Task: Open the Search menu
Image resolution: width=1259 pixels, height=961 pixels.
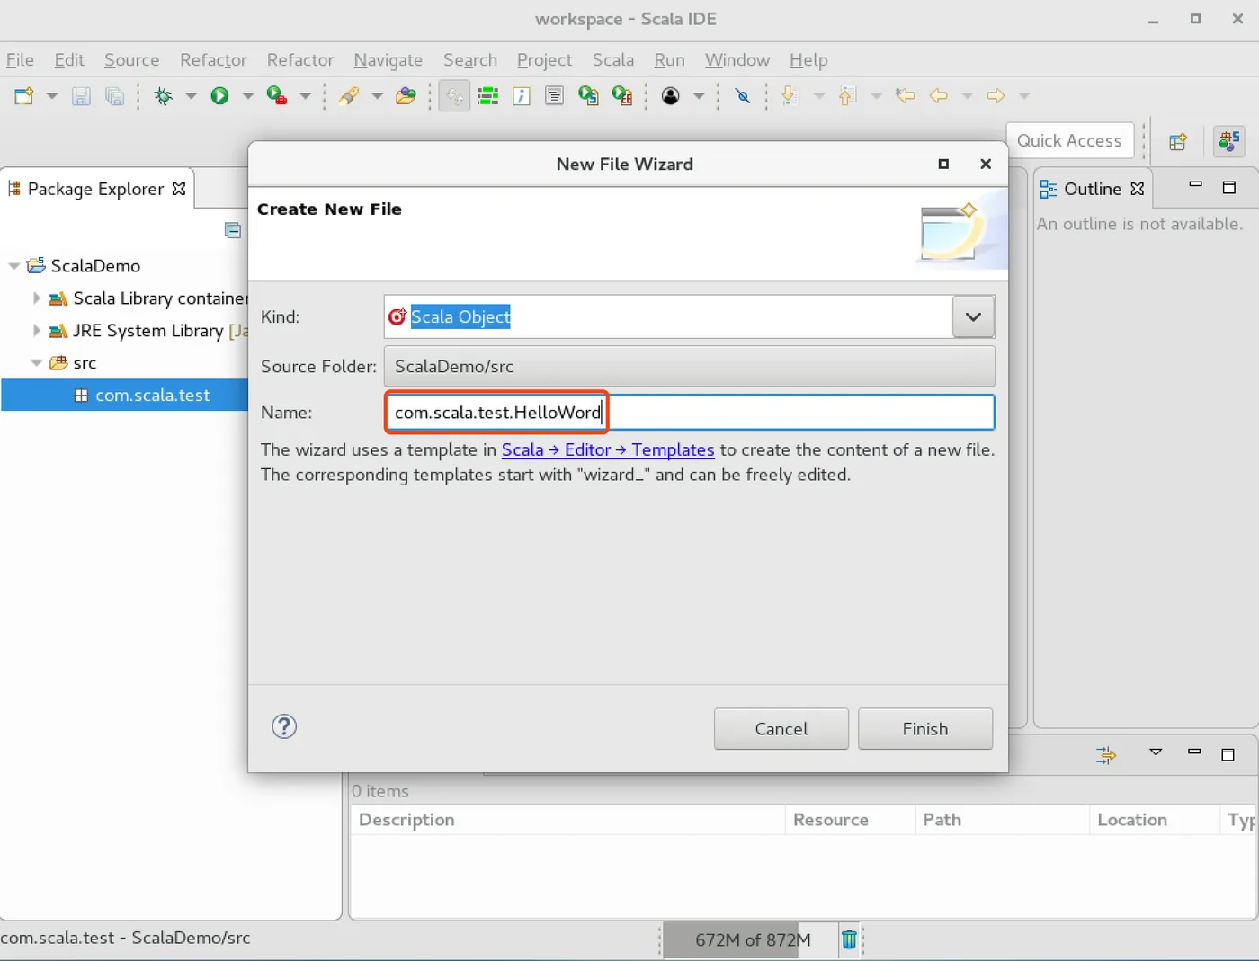Action: [x=469, y=60]
